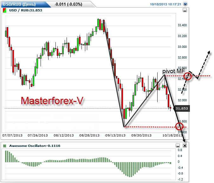Click the blue globe refresh icon
Viewport: 214px width, 183px height.
[185, 4]
